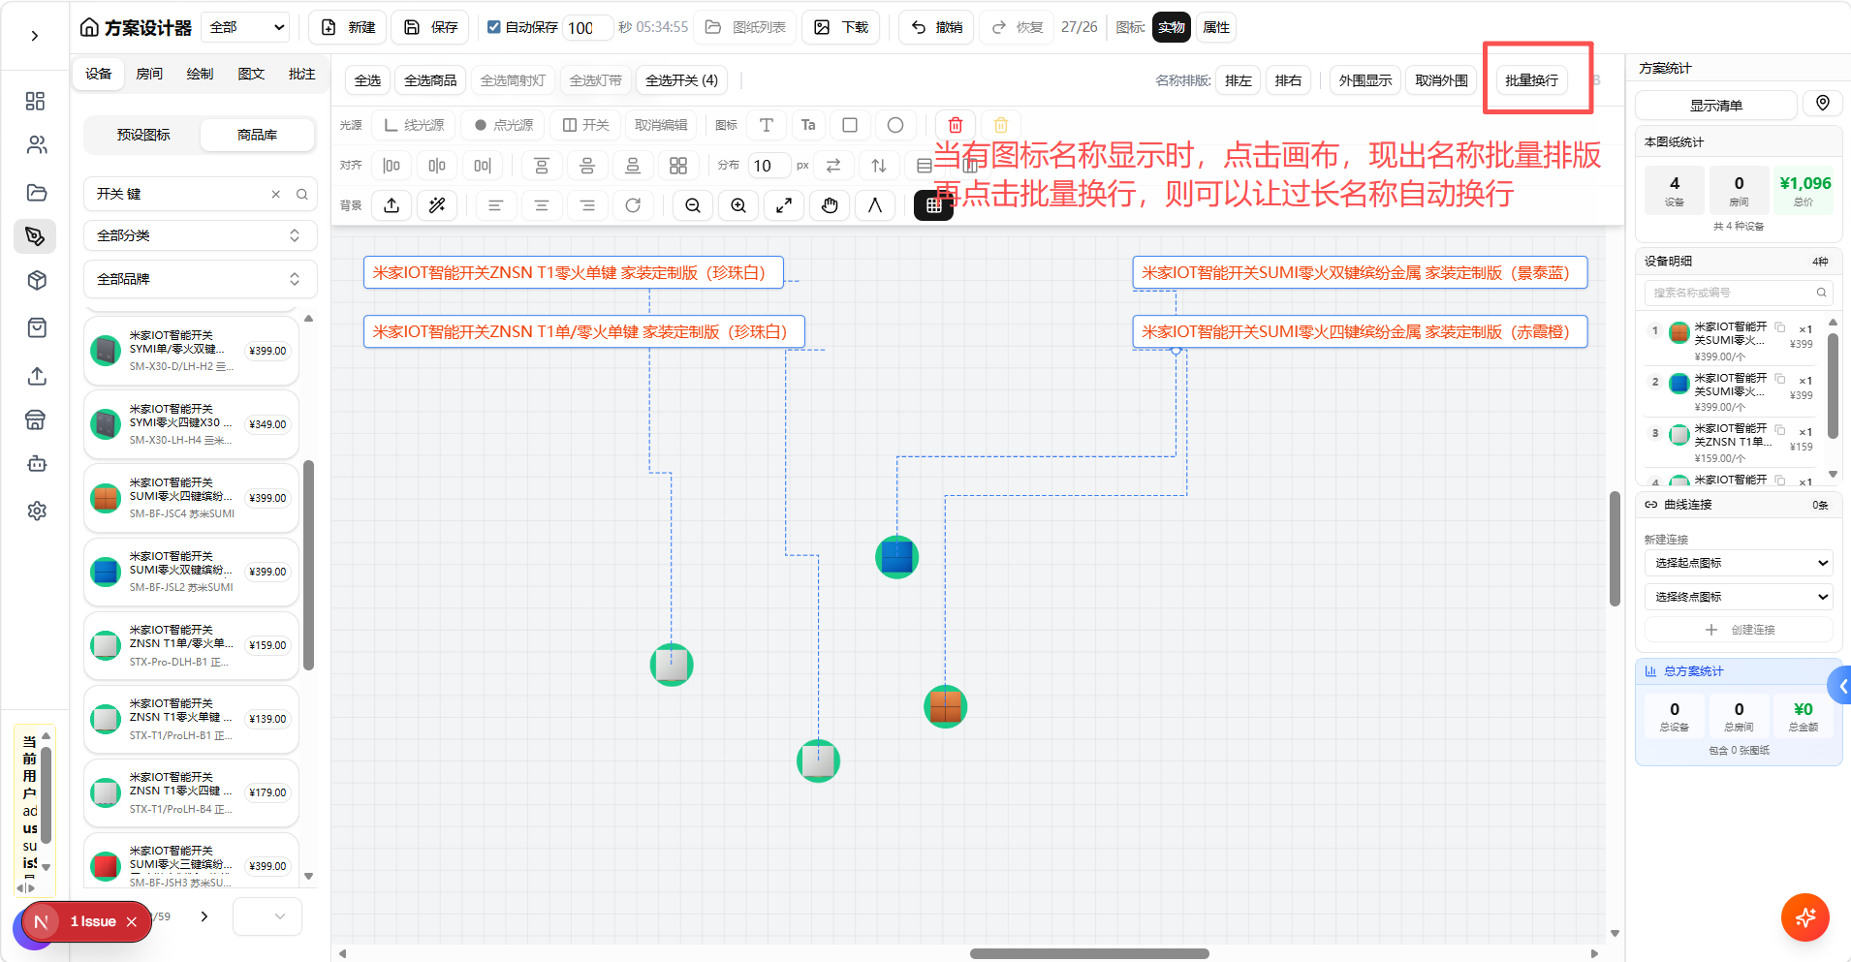Screen dimensions: 1851x962
Task: Select the text T icon tool
Action: (767, 125)
